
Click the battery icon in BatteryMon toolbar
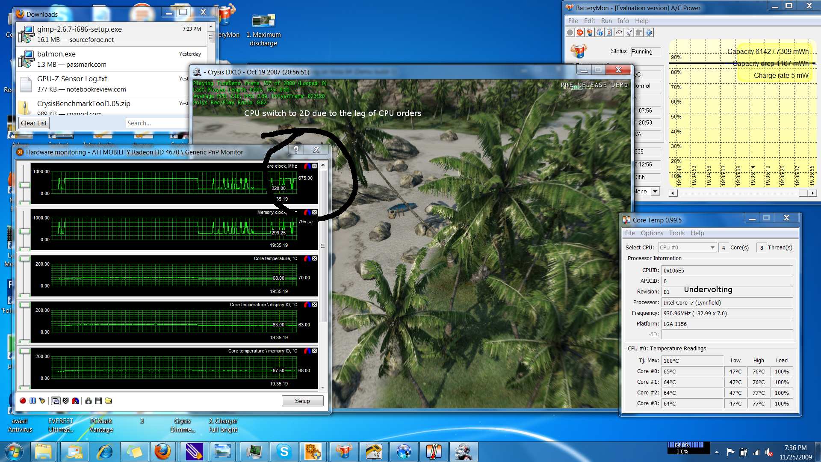pyautogui.click(x=590, y=33)
